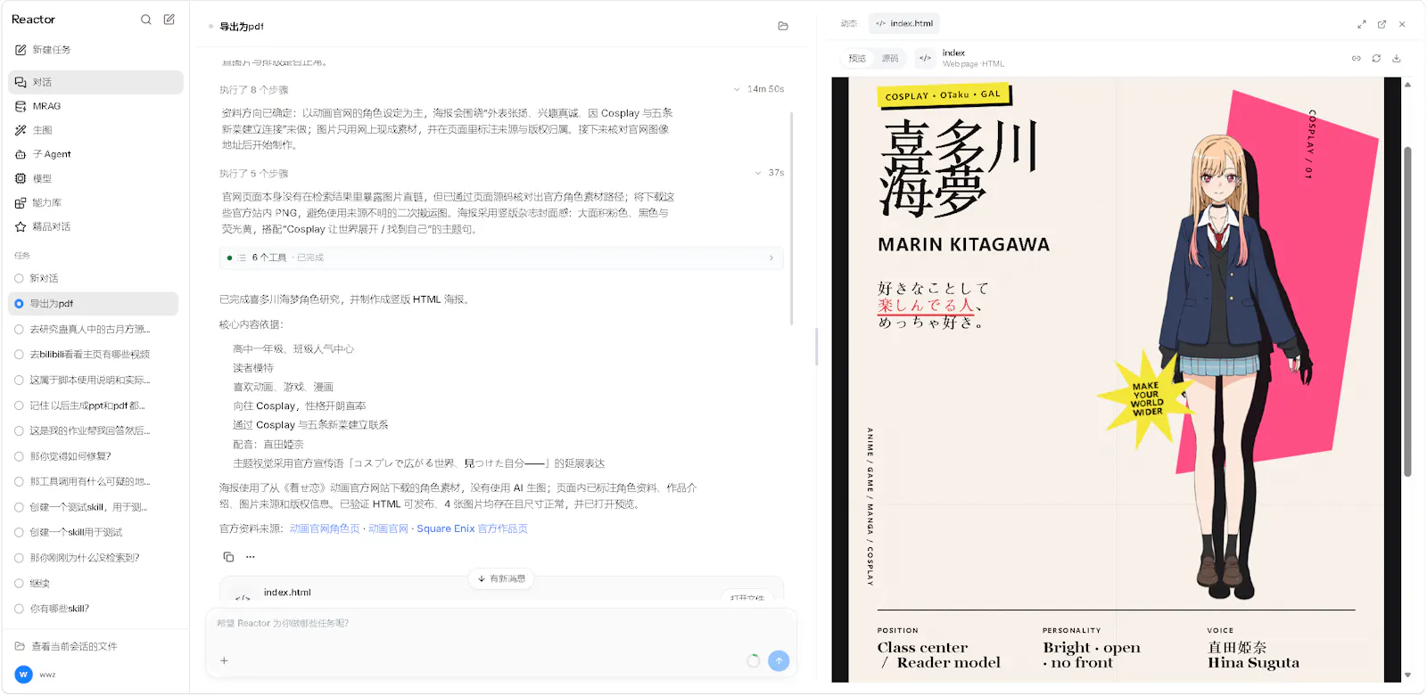Switch to 预览 preview mode
Image resolution: width=1427 pixels, height=696 pixels.
858,59
